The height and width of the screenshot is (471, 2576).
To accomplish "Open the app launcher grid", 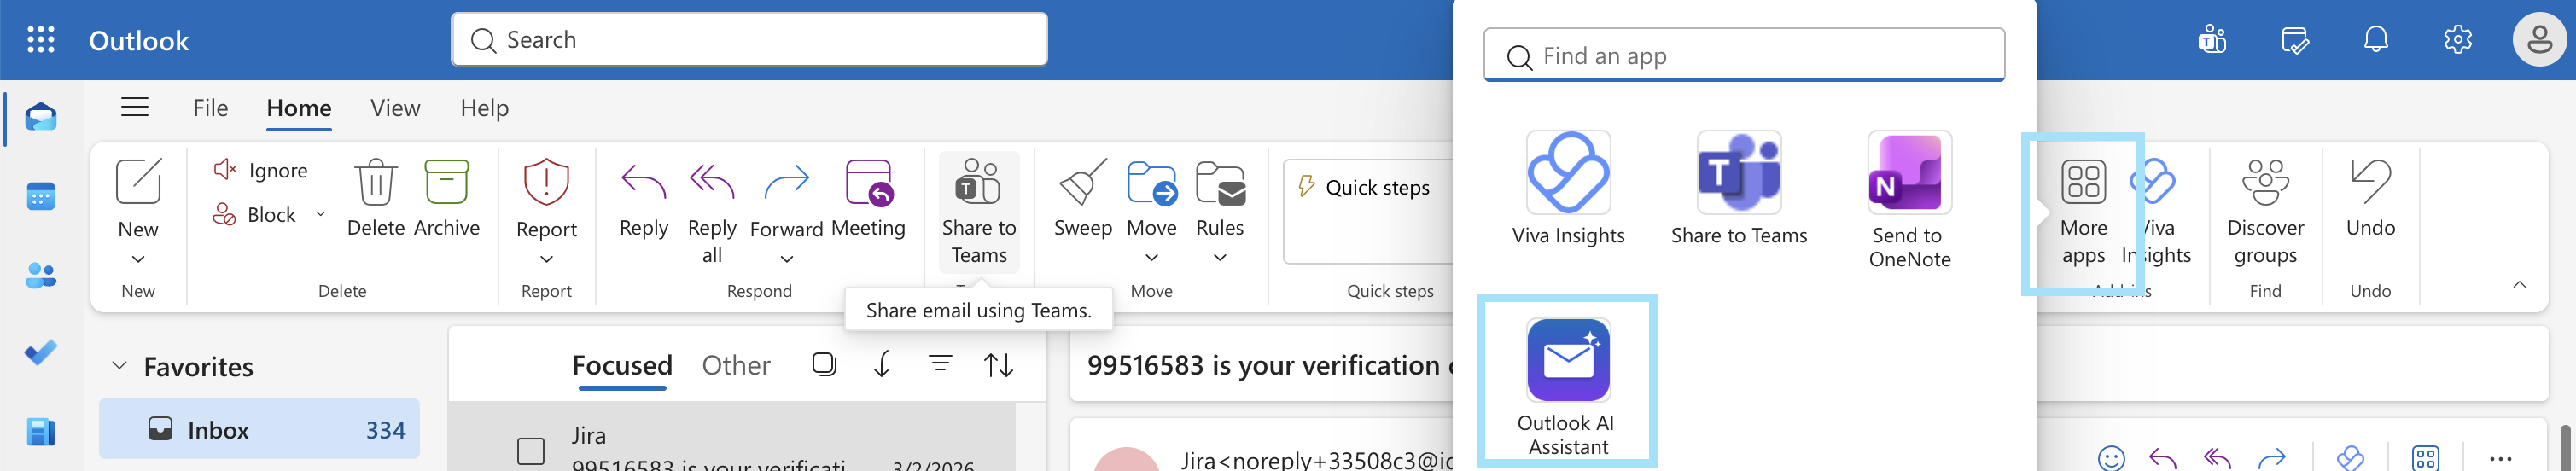I will tap(41, 40).
